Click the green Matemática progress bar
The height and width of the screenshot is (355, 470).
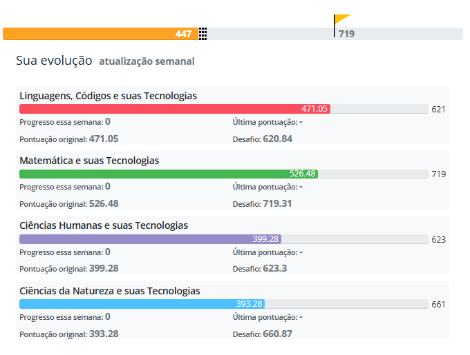169,174
